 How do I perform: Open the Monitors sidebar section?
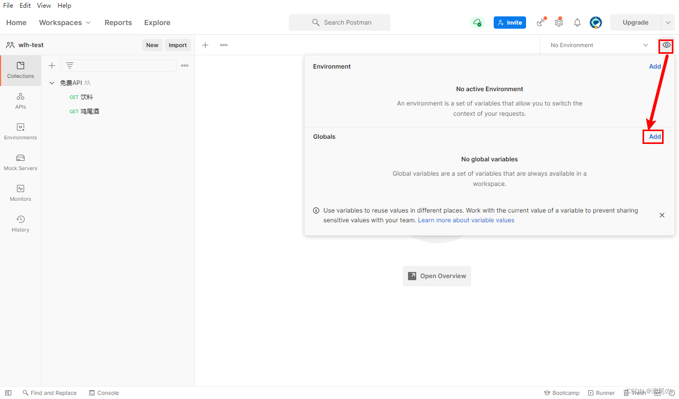point(21,193)
